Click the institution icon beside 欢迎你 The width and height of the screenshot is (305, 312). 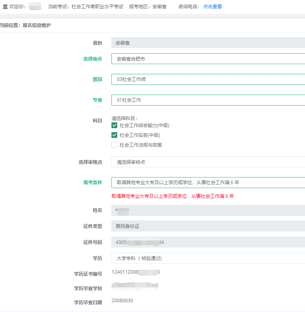[5, 7]
